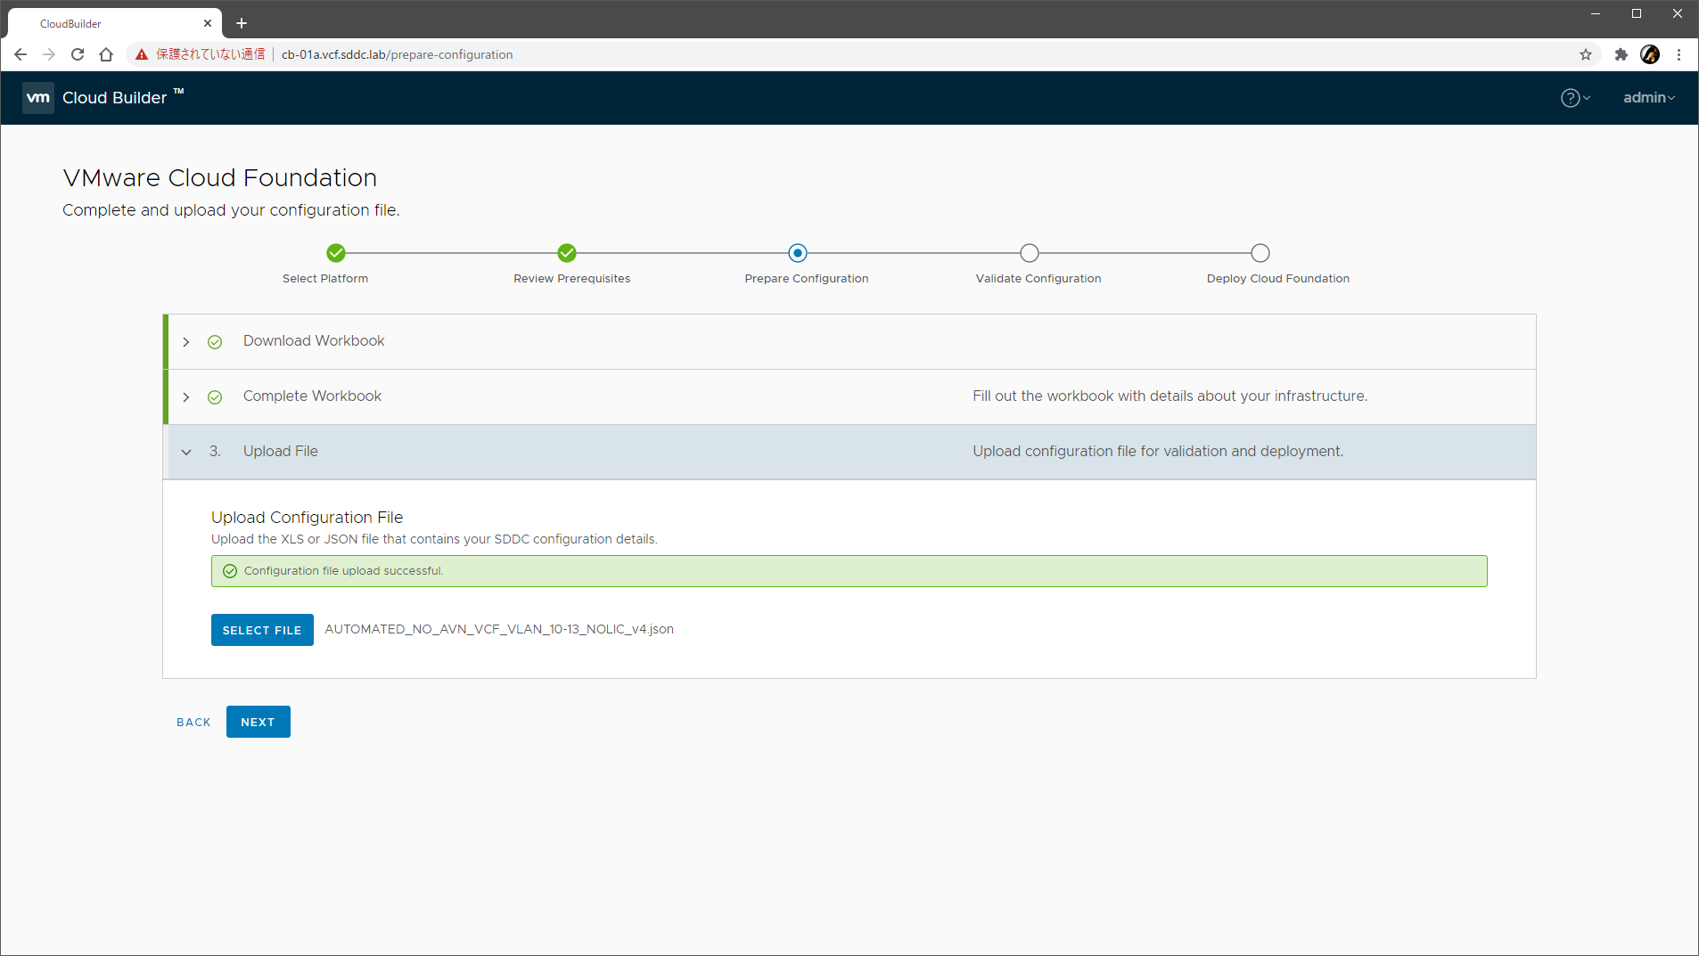Open the Chrome three-dot menu

(x=1678, y=54)
